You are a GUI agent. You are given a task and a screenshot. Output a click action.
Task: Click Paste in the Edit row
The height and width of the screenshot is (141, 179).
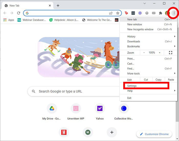(x=171, y=80)
